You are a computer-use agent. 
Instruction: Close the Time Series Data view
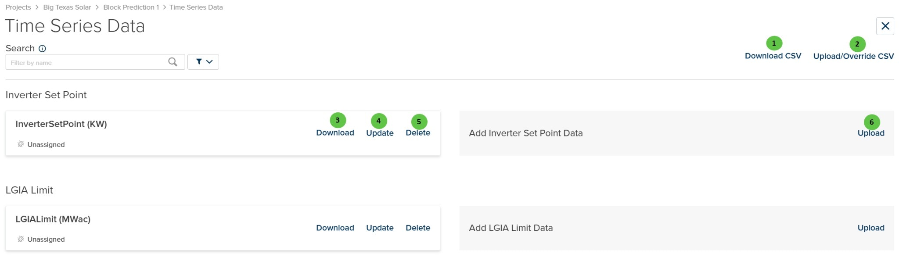[885, 26]
